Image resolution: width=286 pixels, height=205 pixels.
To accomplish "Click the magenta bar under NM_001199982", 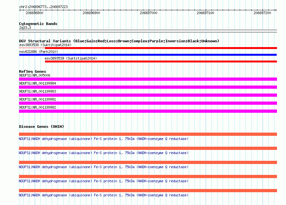I will (x=148, y=111).
